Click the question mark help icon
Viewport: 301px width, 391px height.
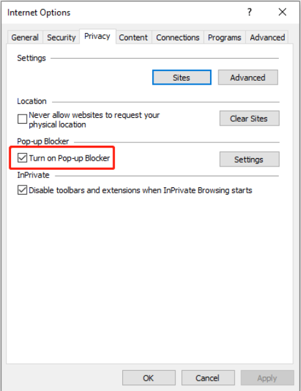coord(250,12)
